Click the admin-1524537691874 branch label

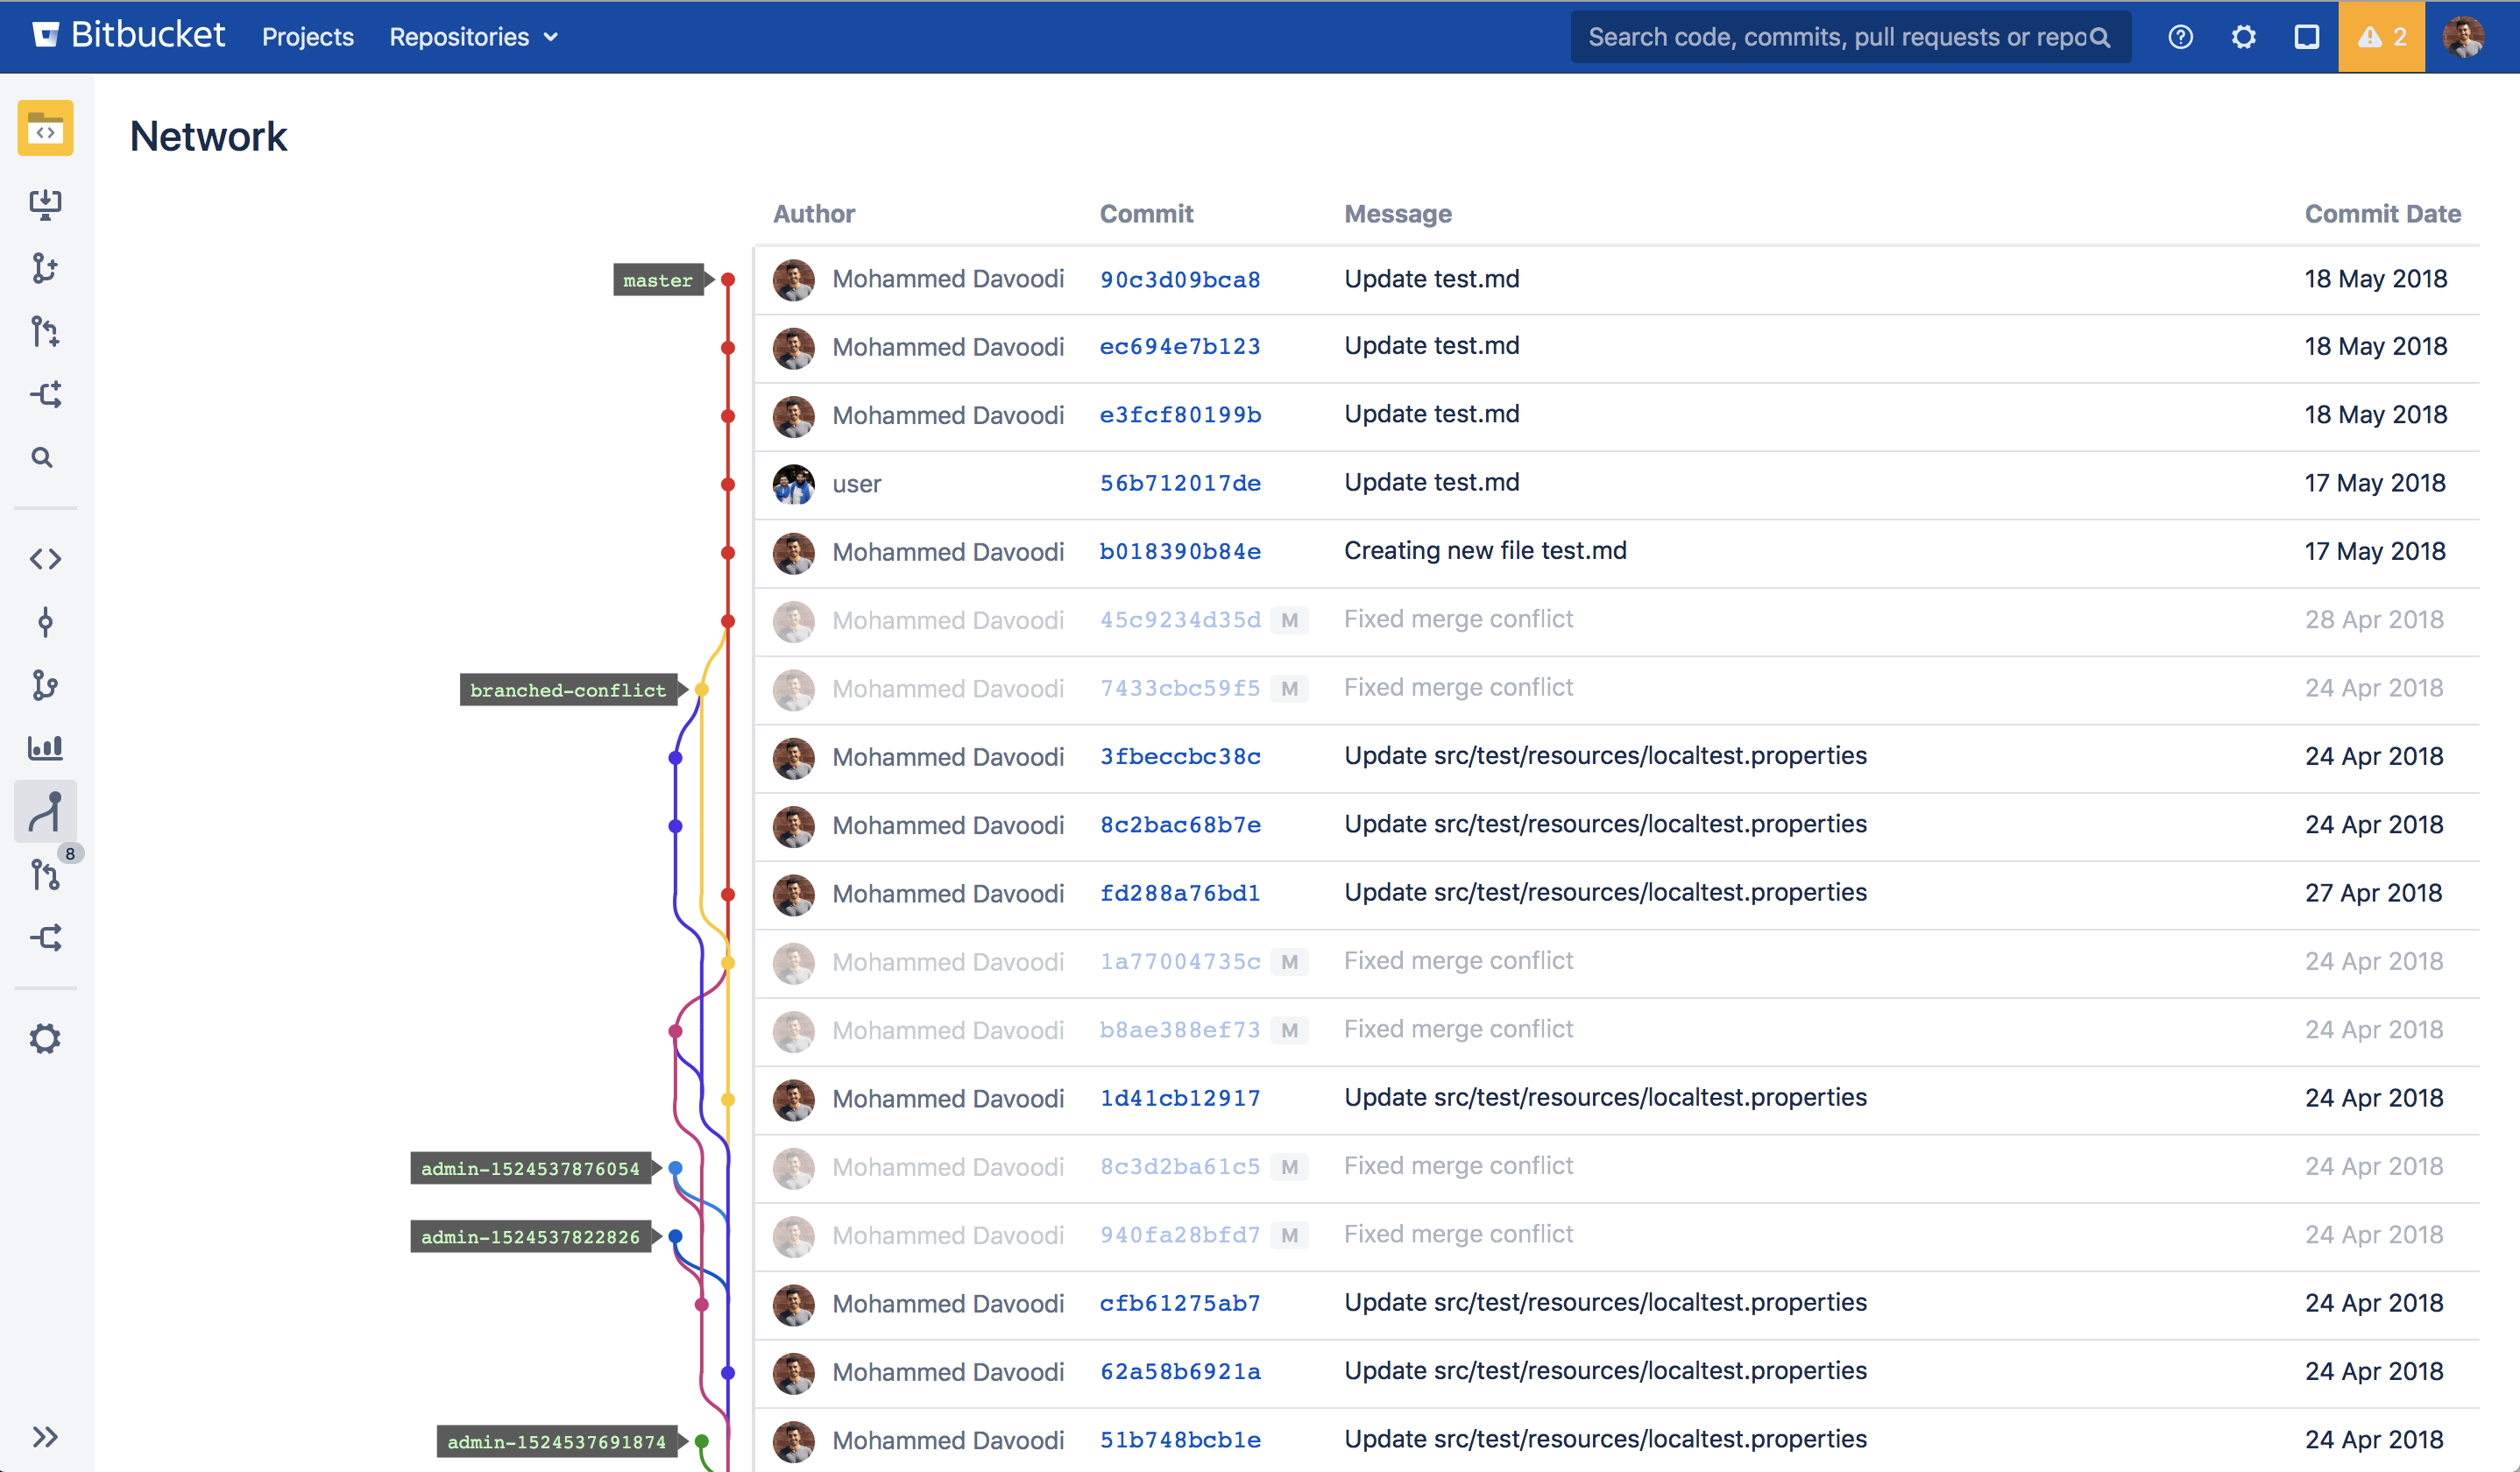coord(556,1442)
